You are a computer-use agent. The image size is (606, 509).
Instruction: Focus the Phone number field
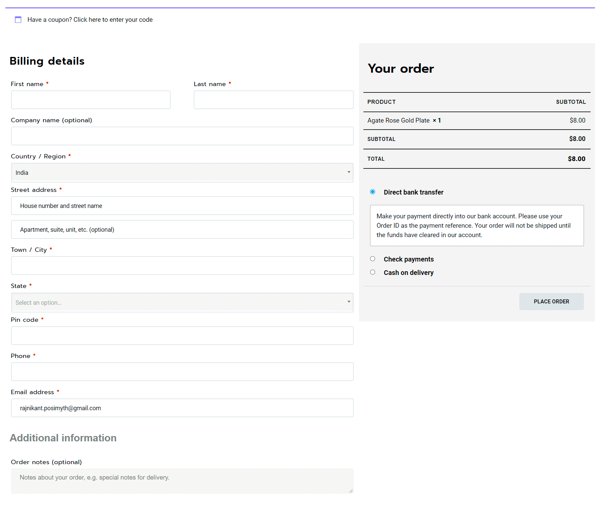click(x=182, y=371)
